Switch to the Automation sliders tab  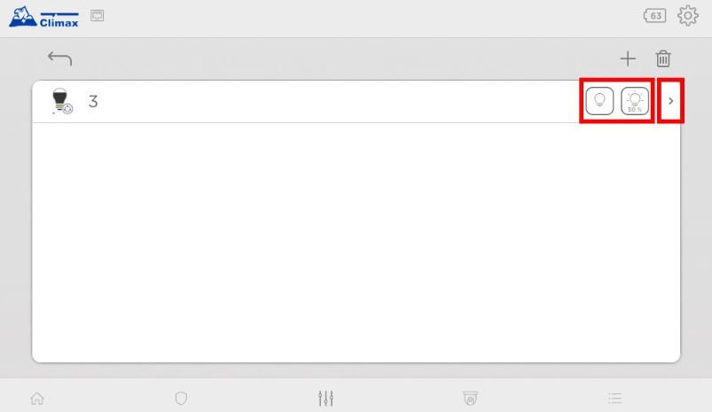[325, 399]
